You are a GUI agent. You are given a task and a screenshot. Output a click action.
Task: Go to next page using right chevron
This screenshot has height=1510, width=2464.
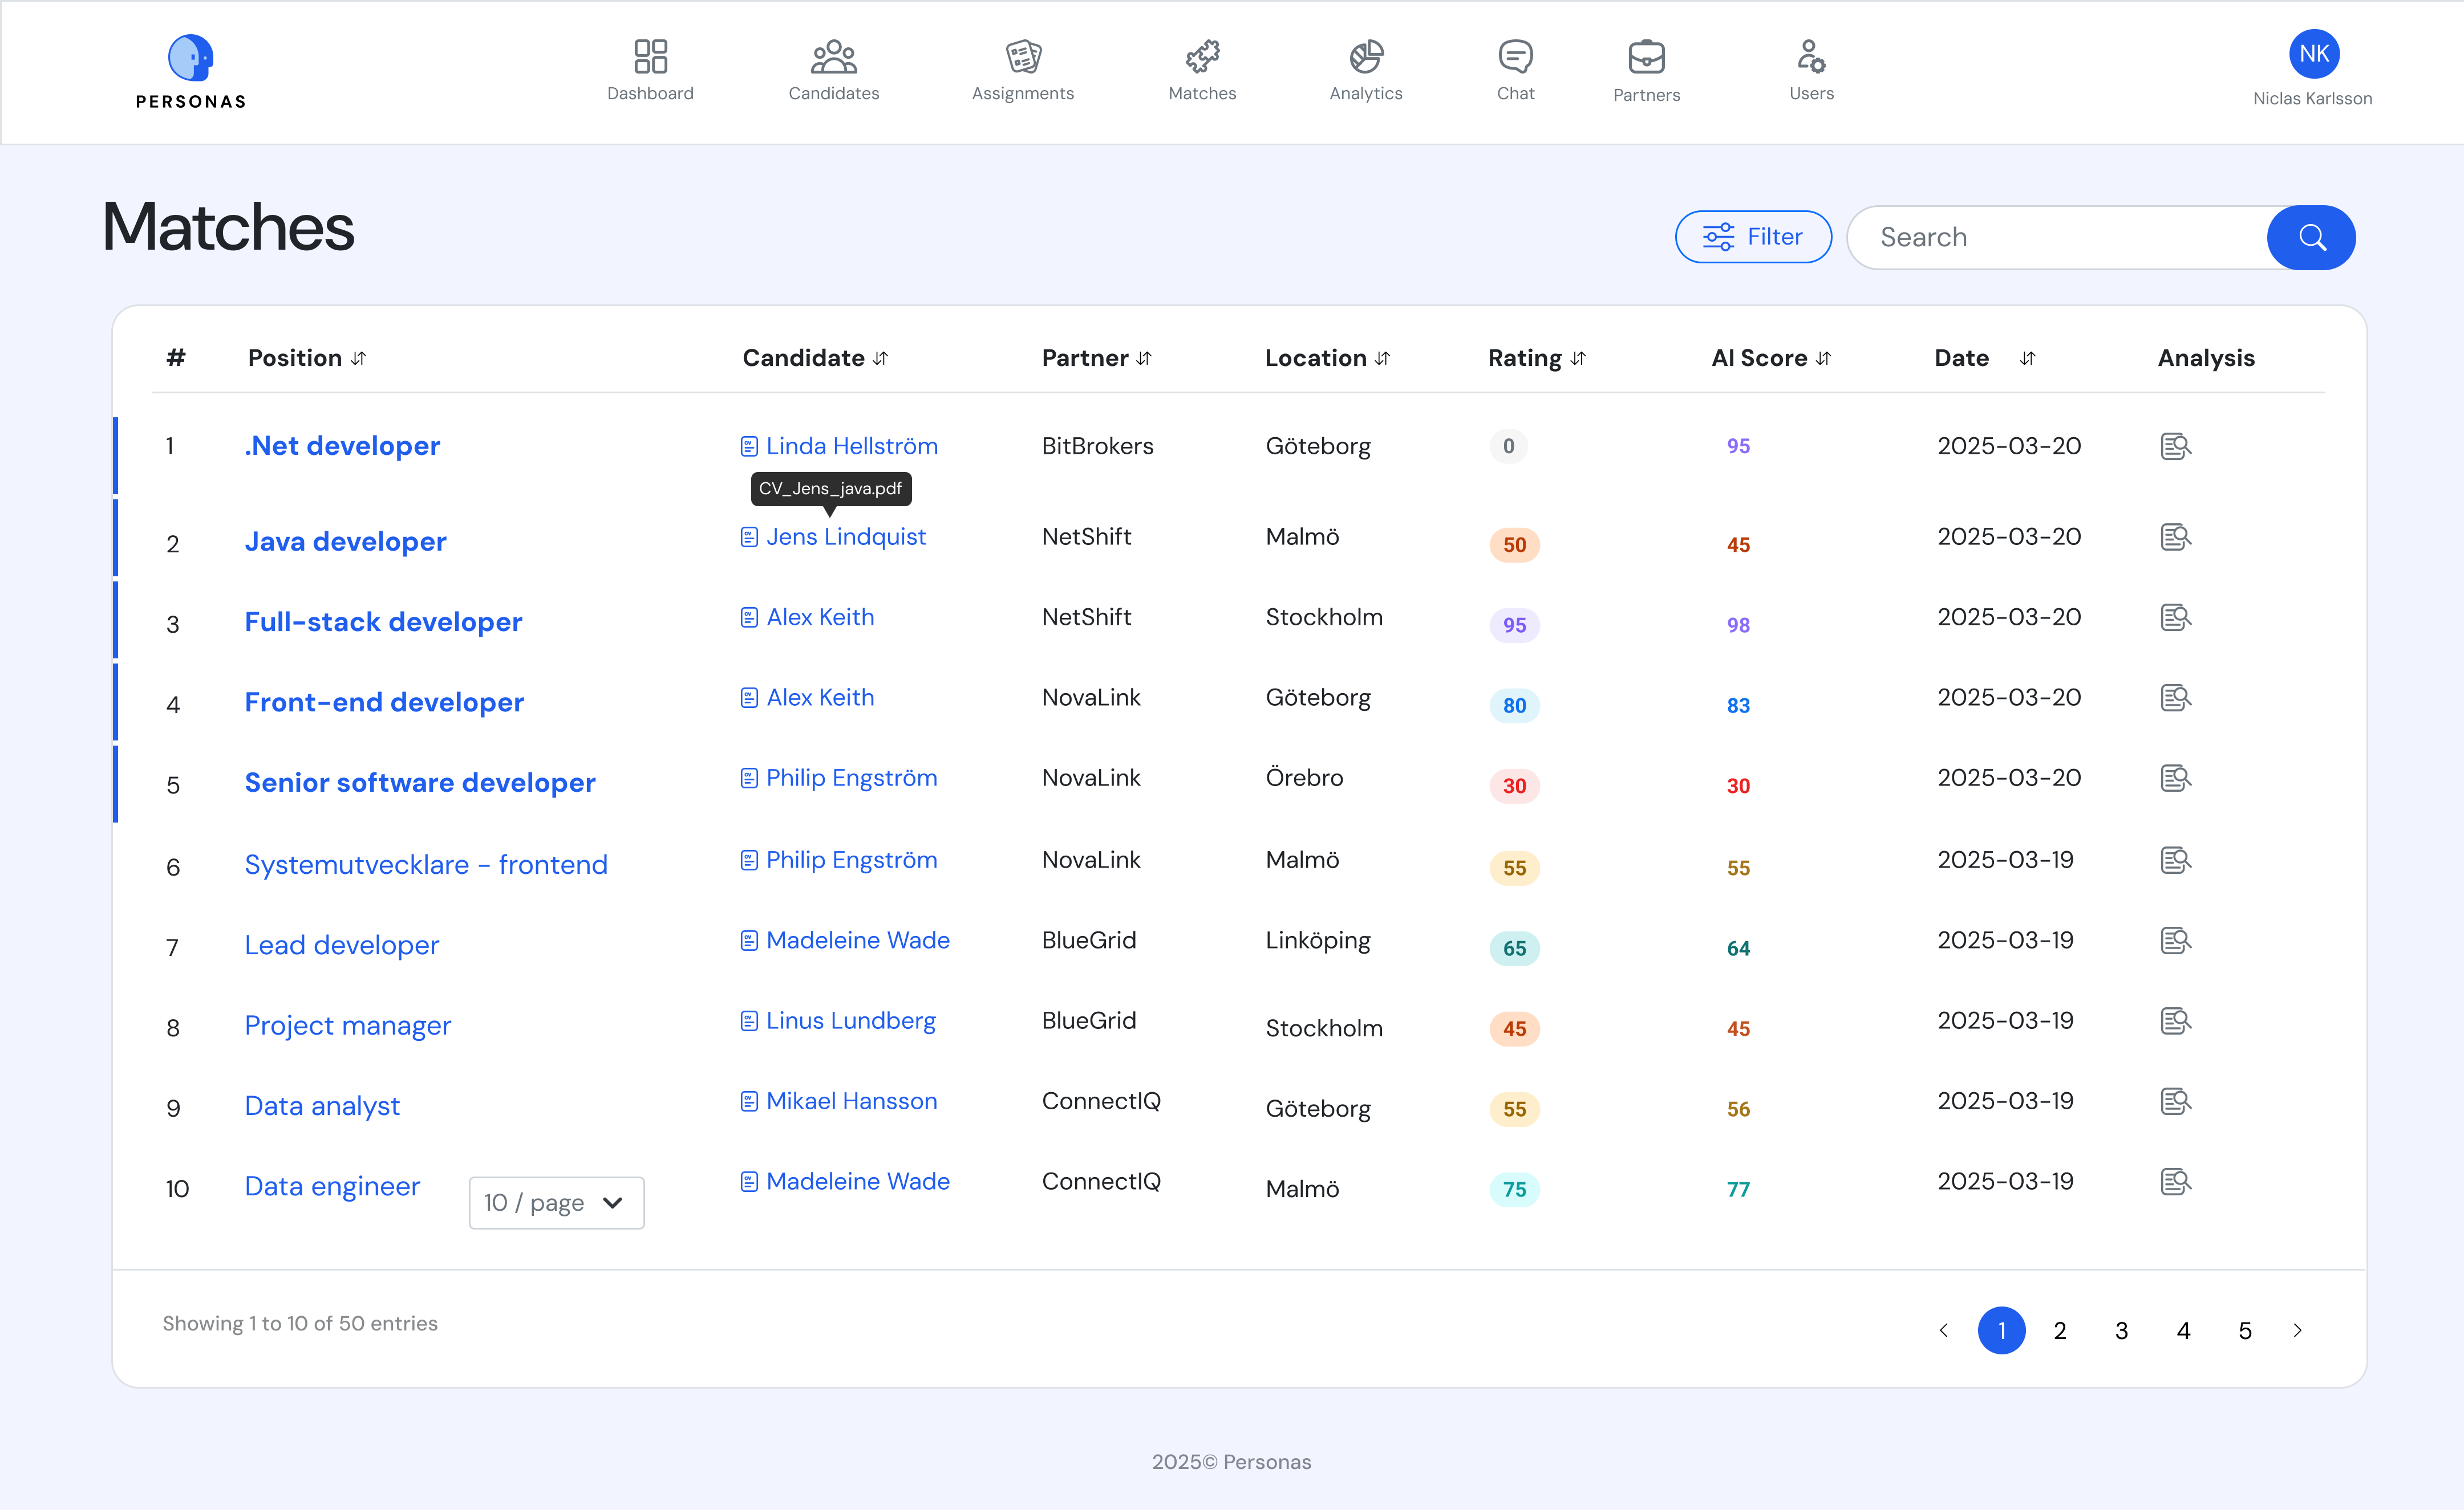[2297, 1330]
